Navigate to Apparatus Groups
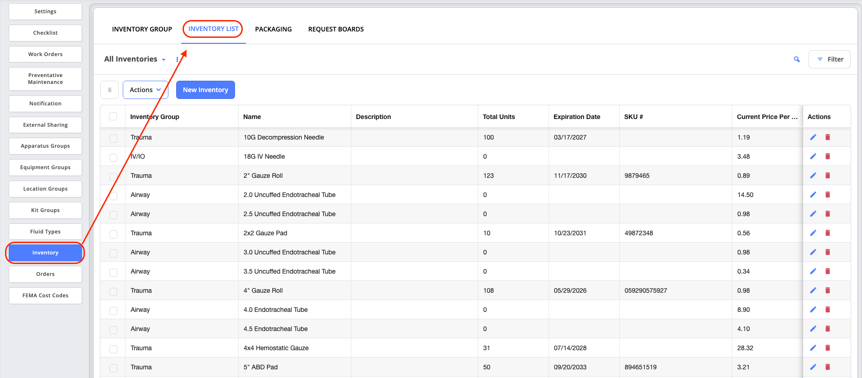The height and width of the screenshot is (378, 862). (45, 146)
